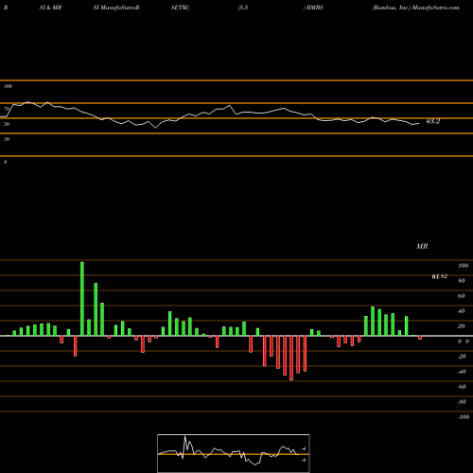Screen dimensions: 473x473
Task: Click the '(5,5' parameter text in header
Action: [243, 8]
